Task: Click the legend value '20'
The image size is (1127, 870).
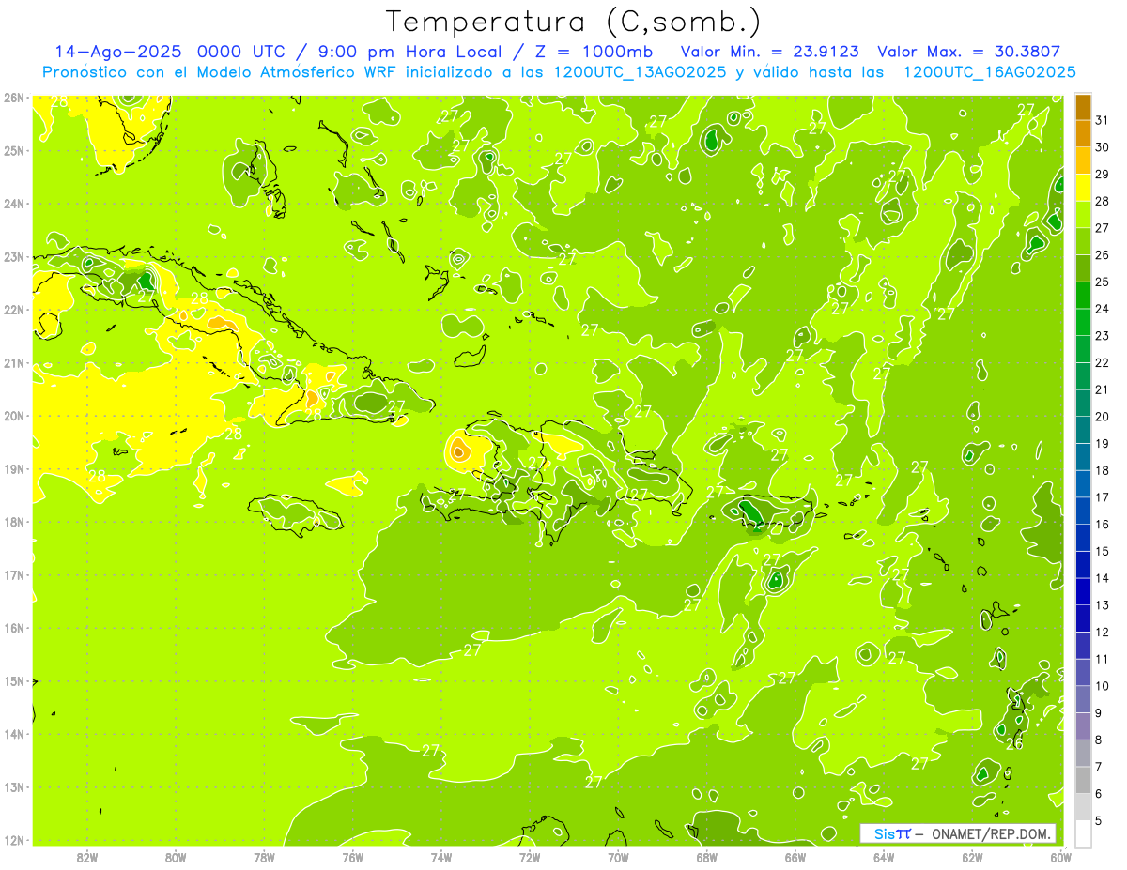Action: [1103, 417]
